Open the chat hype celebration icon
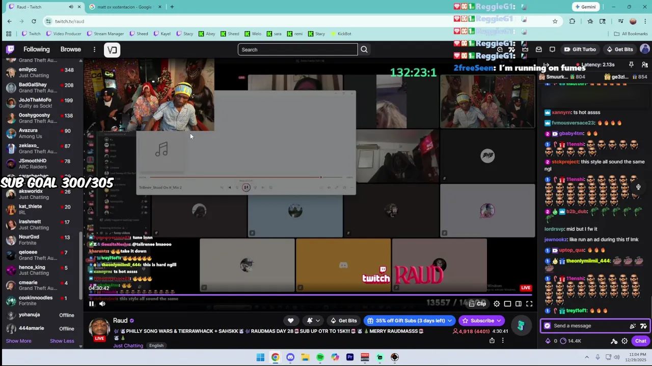652x366 pixels. point(633,326)
